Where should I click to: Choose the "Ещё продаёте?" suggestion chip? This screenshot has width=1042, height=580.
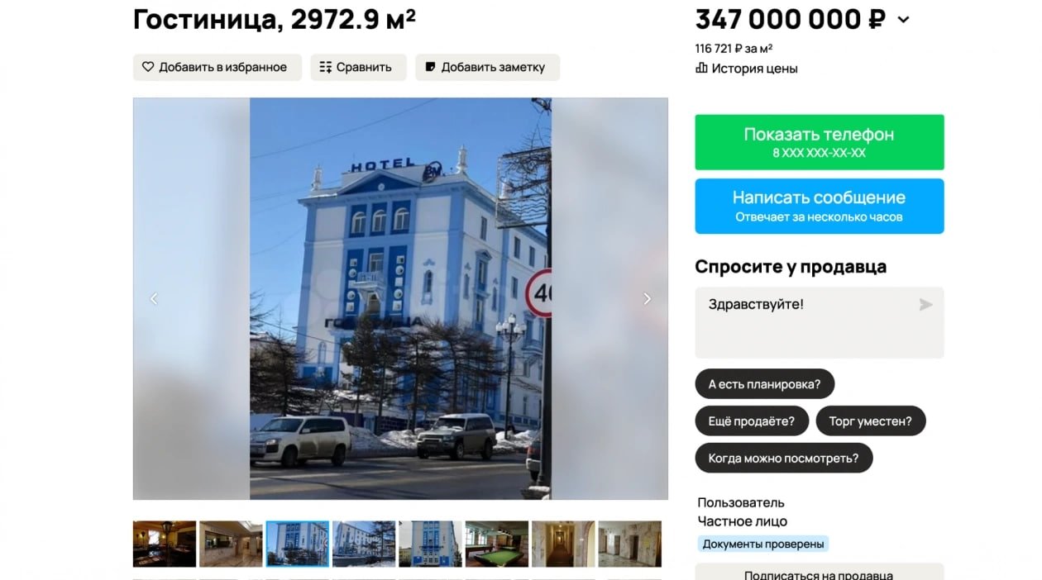[751, 421]
